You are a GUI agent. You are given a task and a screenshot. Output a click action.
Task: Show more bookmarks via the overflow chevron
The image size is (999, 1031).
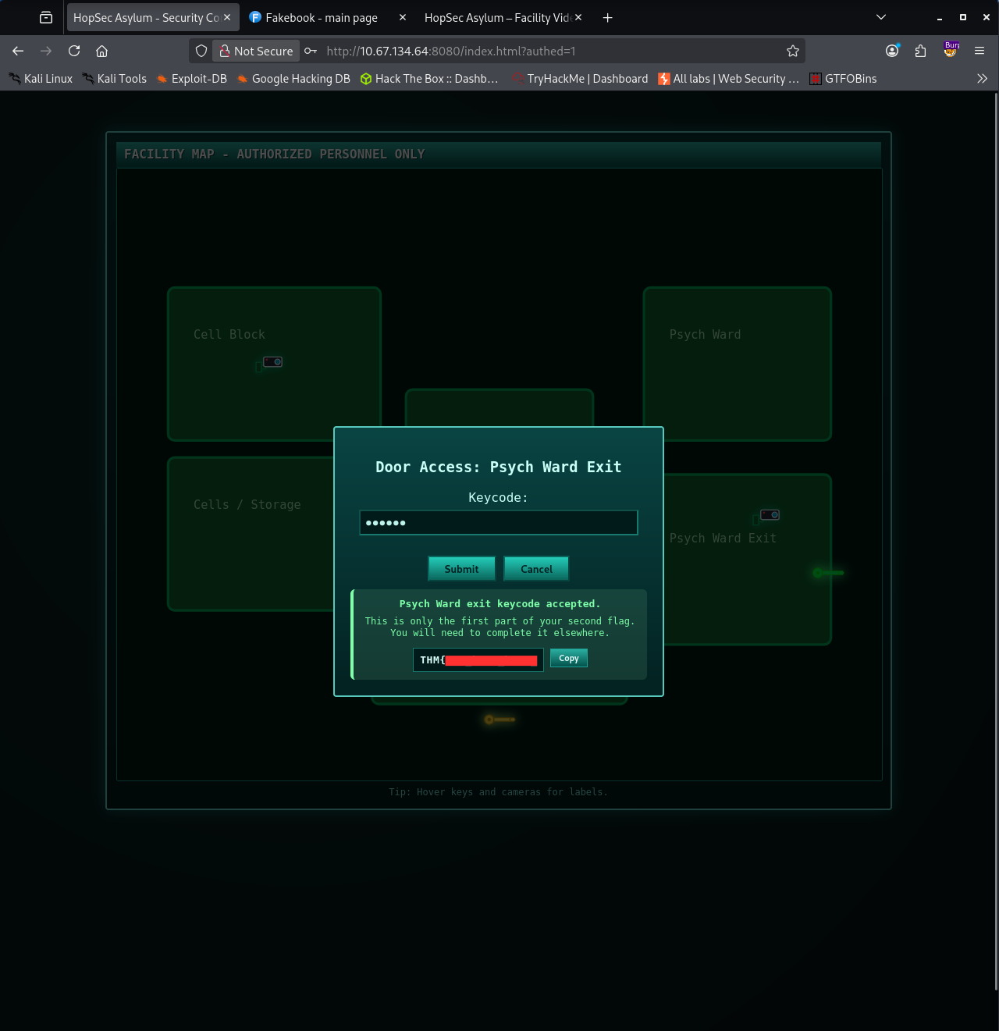(x=982, y=79)
